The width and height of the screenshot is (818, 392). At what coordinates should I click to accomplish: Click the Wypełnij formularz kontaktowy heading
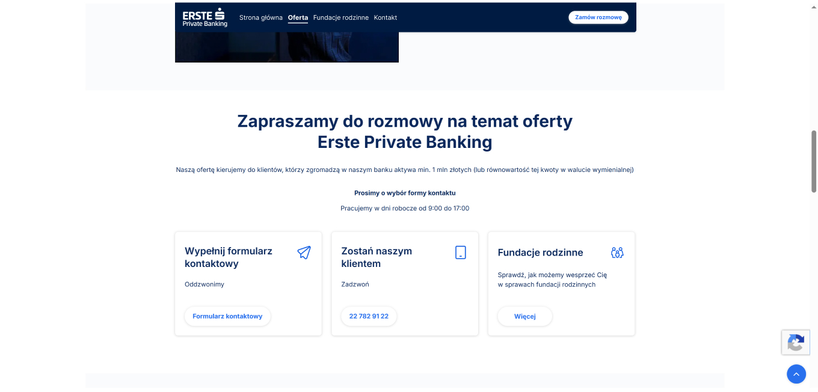229,257
